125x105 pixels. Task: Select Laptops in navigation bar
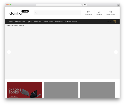29,22
